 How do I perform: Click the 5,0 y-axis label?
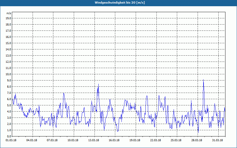click(x=9, y=105)
